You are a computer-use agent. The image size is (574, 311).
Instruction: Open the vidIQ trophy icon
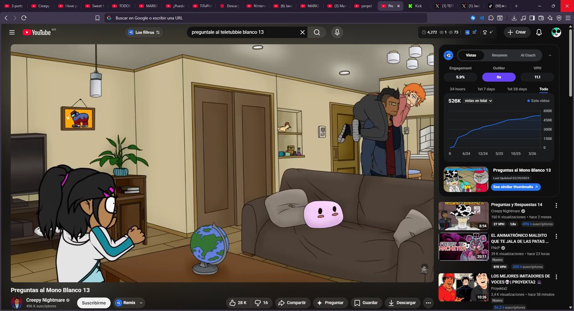[485, 33]
